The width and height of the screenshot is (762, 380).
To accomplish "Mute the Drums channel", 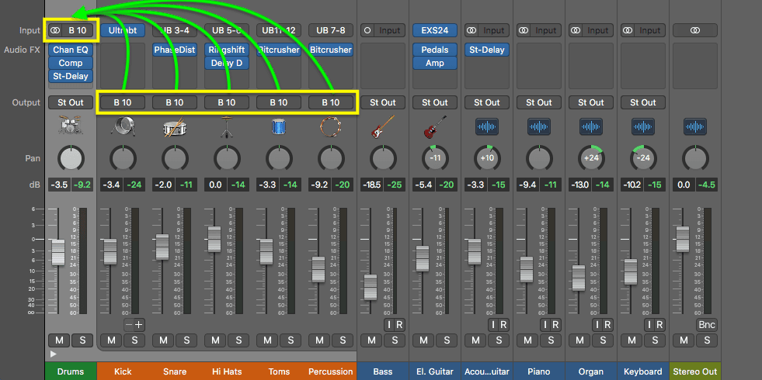I will tap(59, 340).
